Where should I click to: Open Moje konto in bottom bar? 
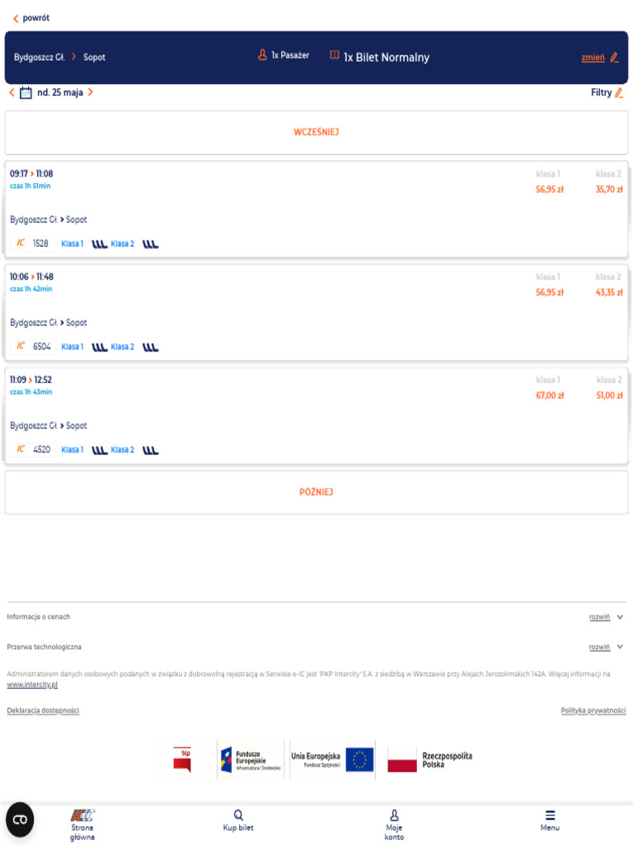pyautogui.click(x=394, y=824)
